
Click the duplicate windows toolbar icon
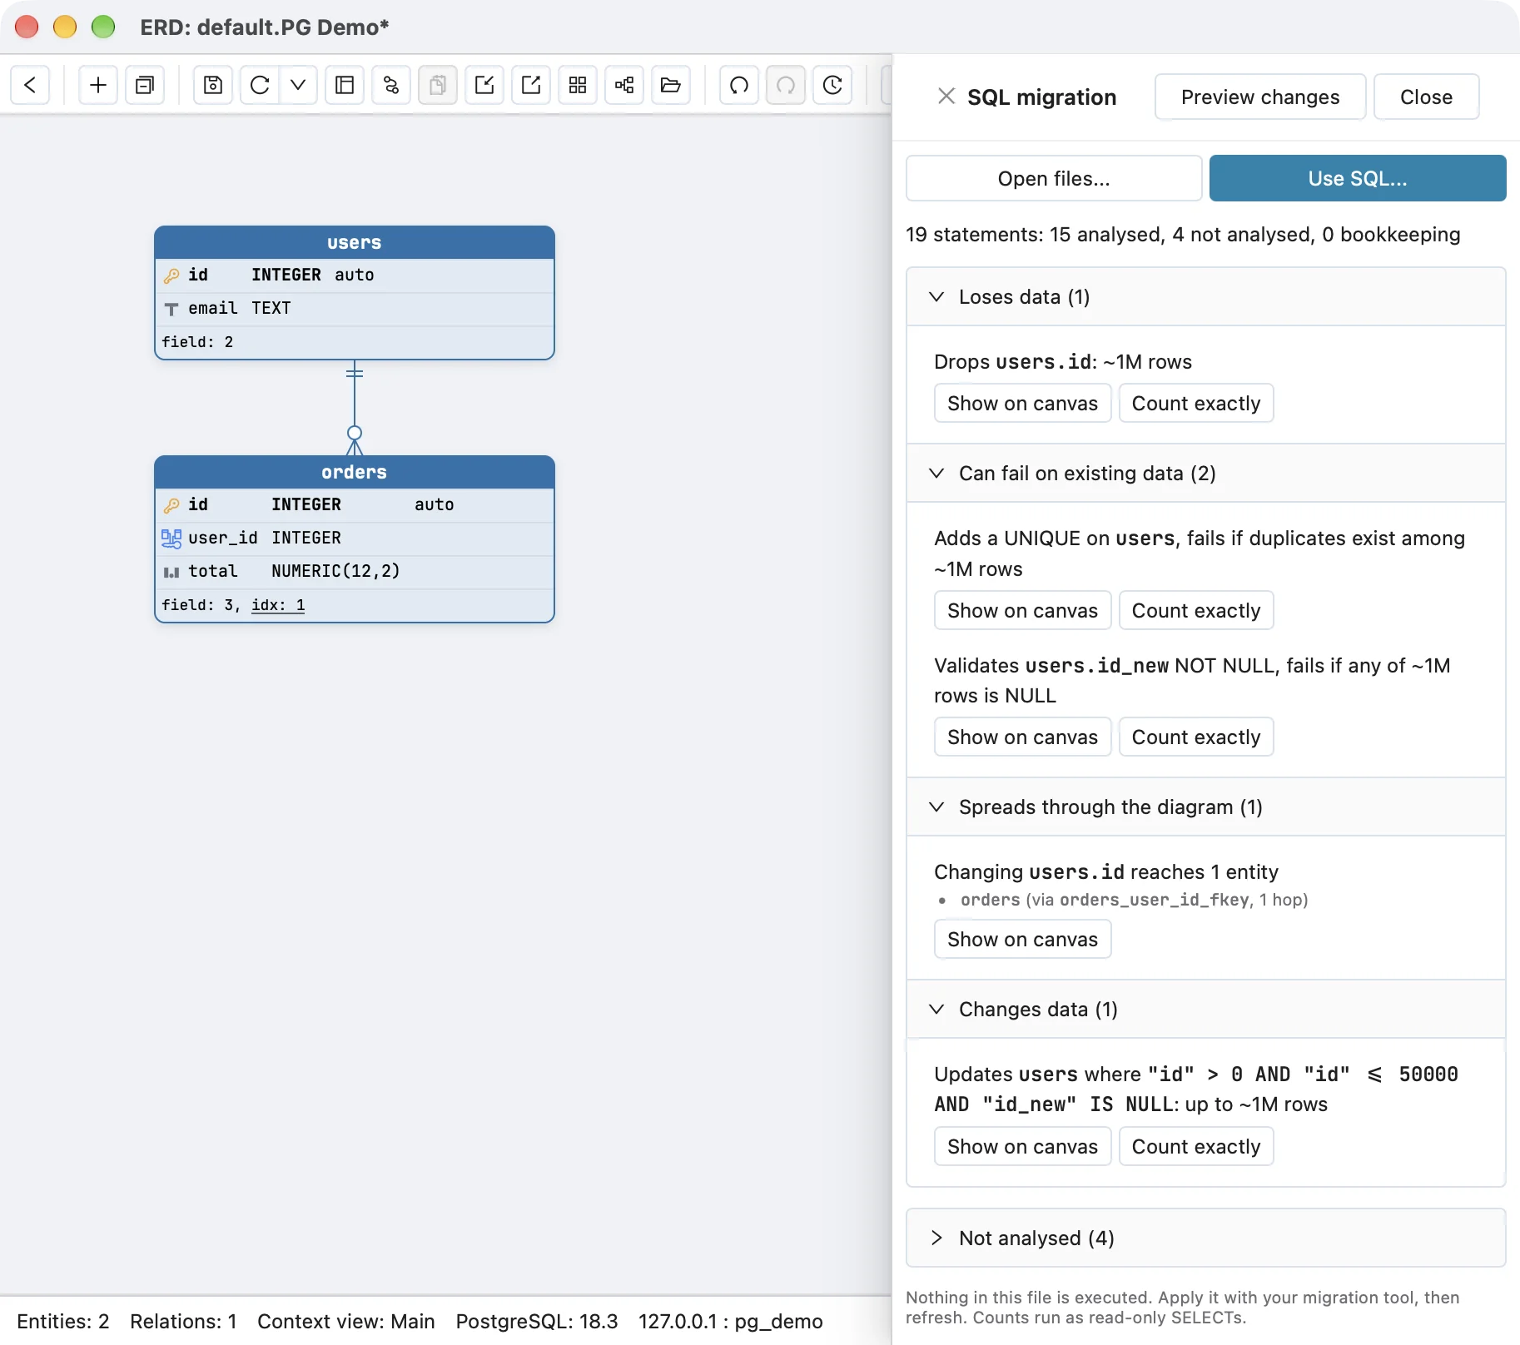145,85
